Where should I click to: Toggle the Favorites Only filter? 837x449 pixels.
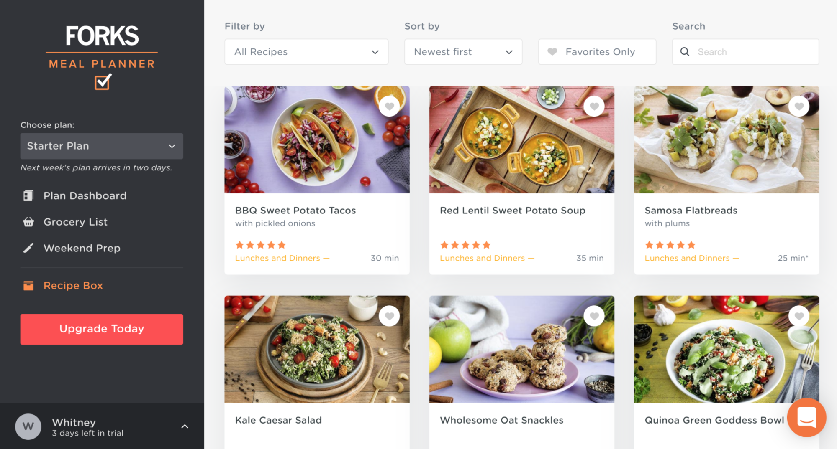point(597,51)
